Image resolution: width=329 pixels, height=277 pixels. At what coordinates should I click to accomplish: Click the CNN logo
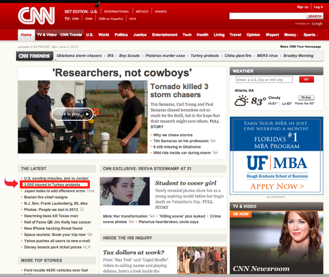point(37,16)
